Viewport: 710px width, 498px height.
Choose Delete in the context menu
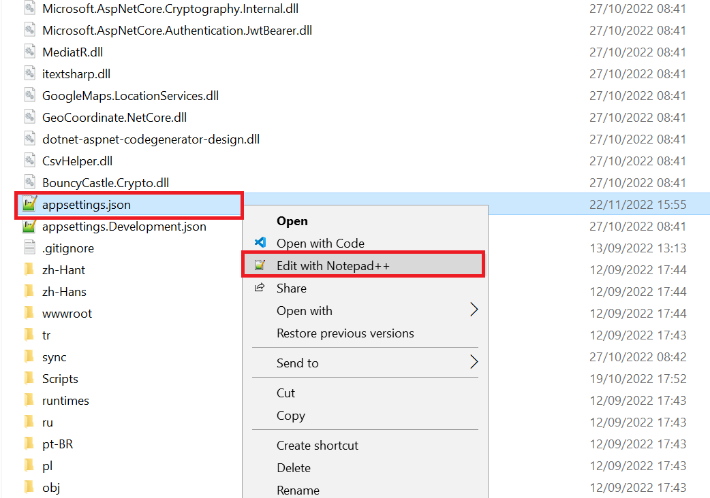point(294,467)
